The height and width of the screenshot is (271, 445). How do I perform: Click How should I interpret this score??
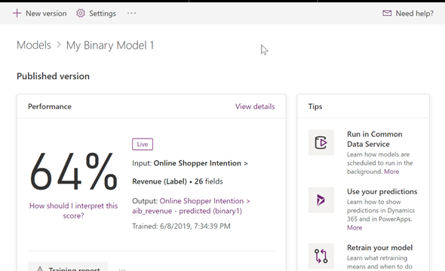click(73, 211)
